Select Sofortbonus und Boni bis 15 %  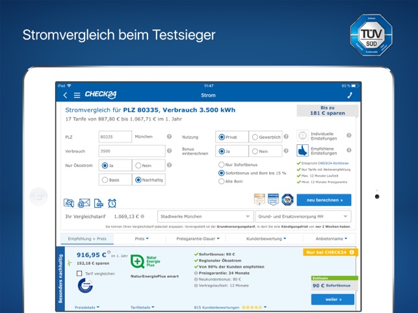252,173
